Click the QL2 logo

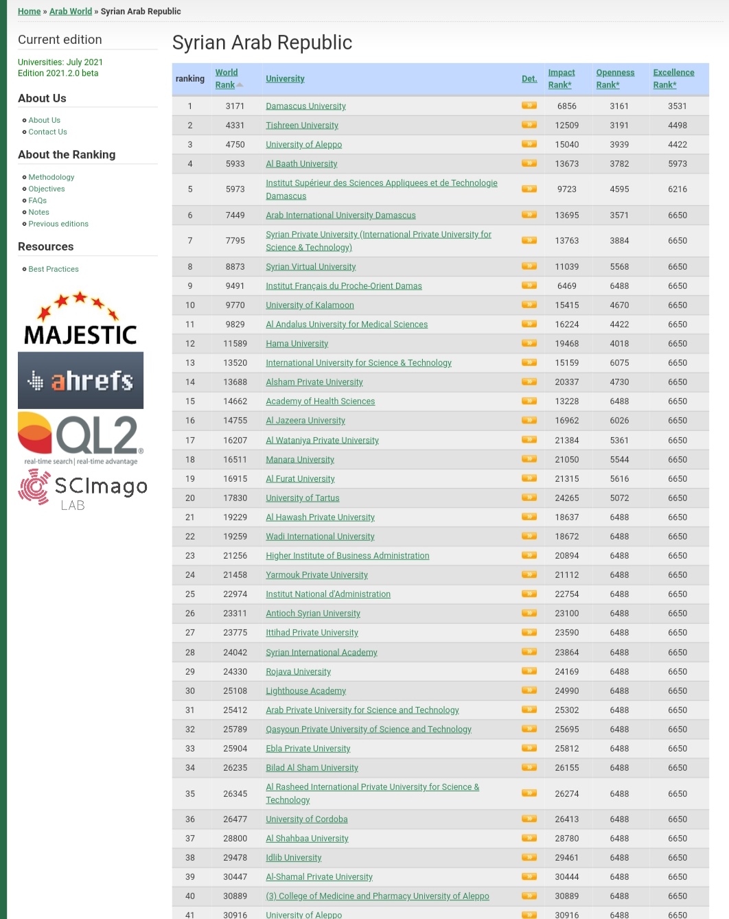[80, 439]
